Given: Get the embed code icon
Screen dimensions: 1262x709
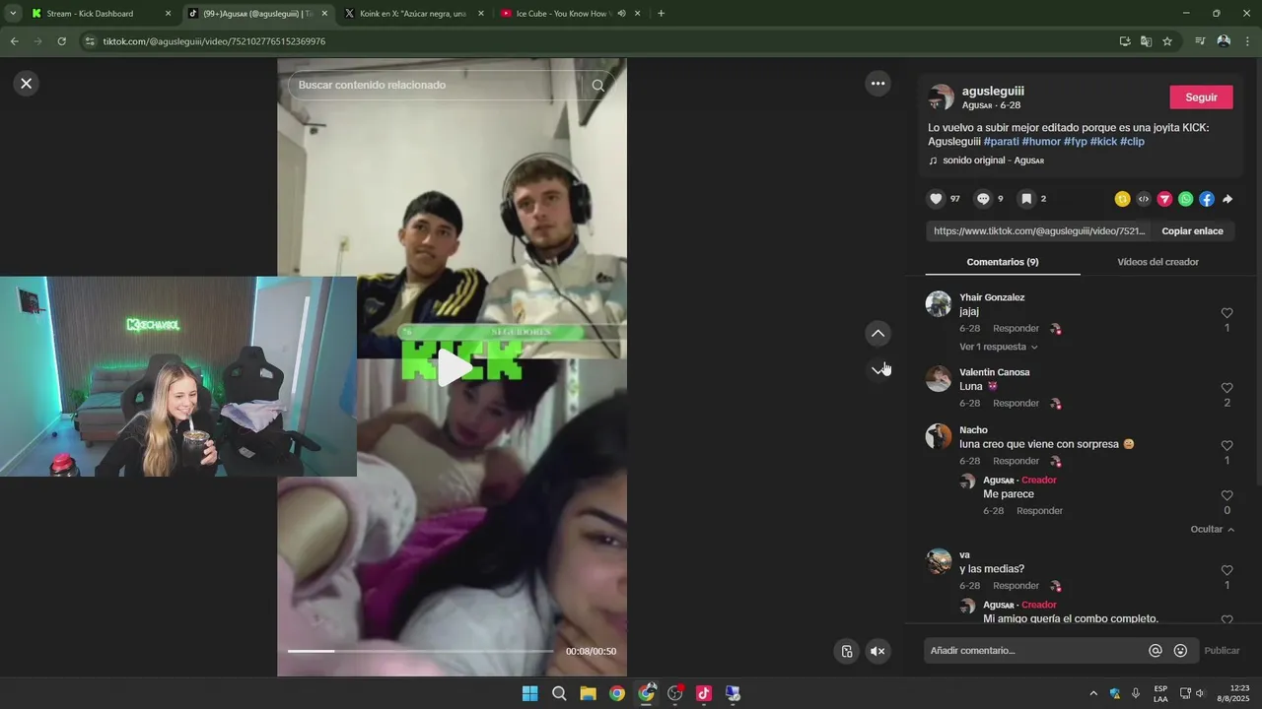Looking at the screenshot, I should 1144,199.
